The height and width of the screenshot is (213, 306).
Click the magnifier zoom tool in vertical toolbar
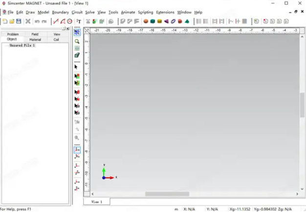point(77,42)
